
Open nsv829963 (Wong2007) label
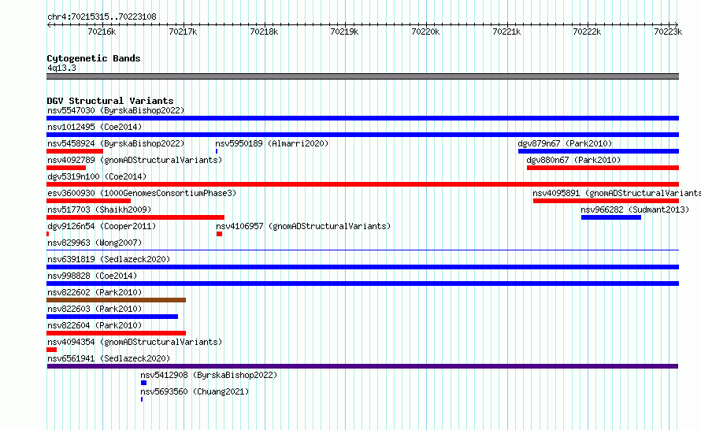95,243
